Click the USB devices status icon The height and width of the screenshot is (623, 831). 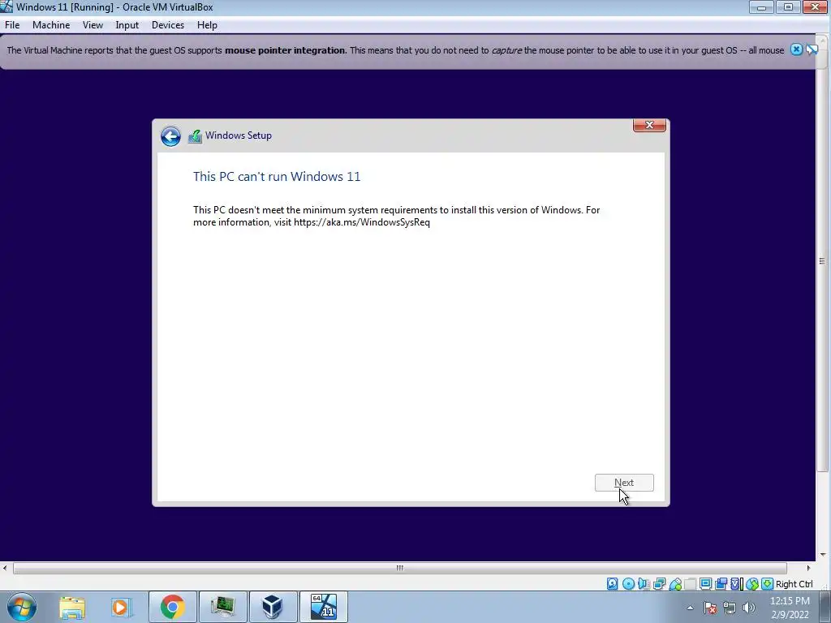[x=675, y=584]
